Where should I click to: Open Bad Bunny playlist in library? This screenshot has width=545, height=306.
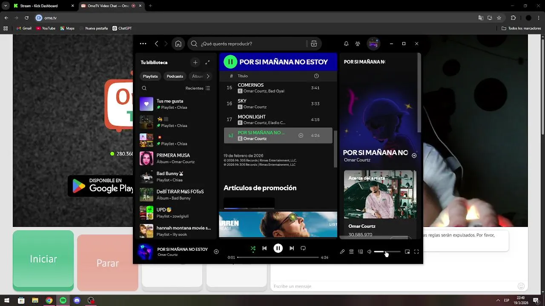176,177
